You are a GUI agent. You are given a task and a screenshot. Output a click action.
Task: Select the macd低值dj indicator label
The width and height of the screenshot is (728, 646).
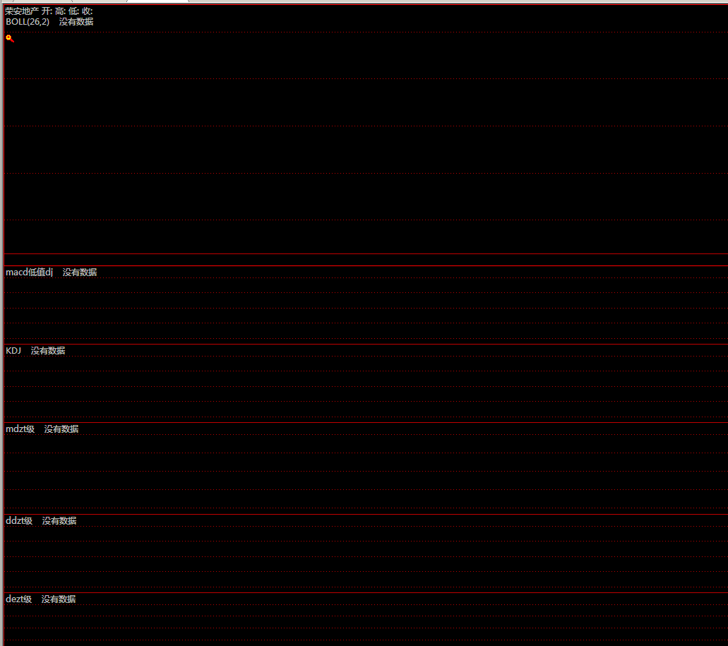pyautogui.click(x=29, y=273)
